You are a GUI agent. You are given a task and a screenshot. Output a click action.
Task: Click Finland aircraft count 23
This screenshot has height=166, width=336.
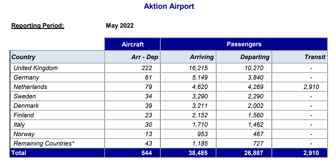click(148, 115)
